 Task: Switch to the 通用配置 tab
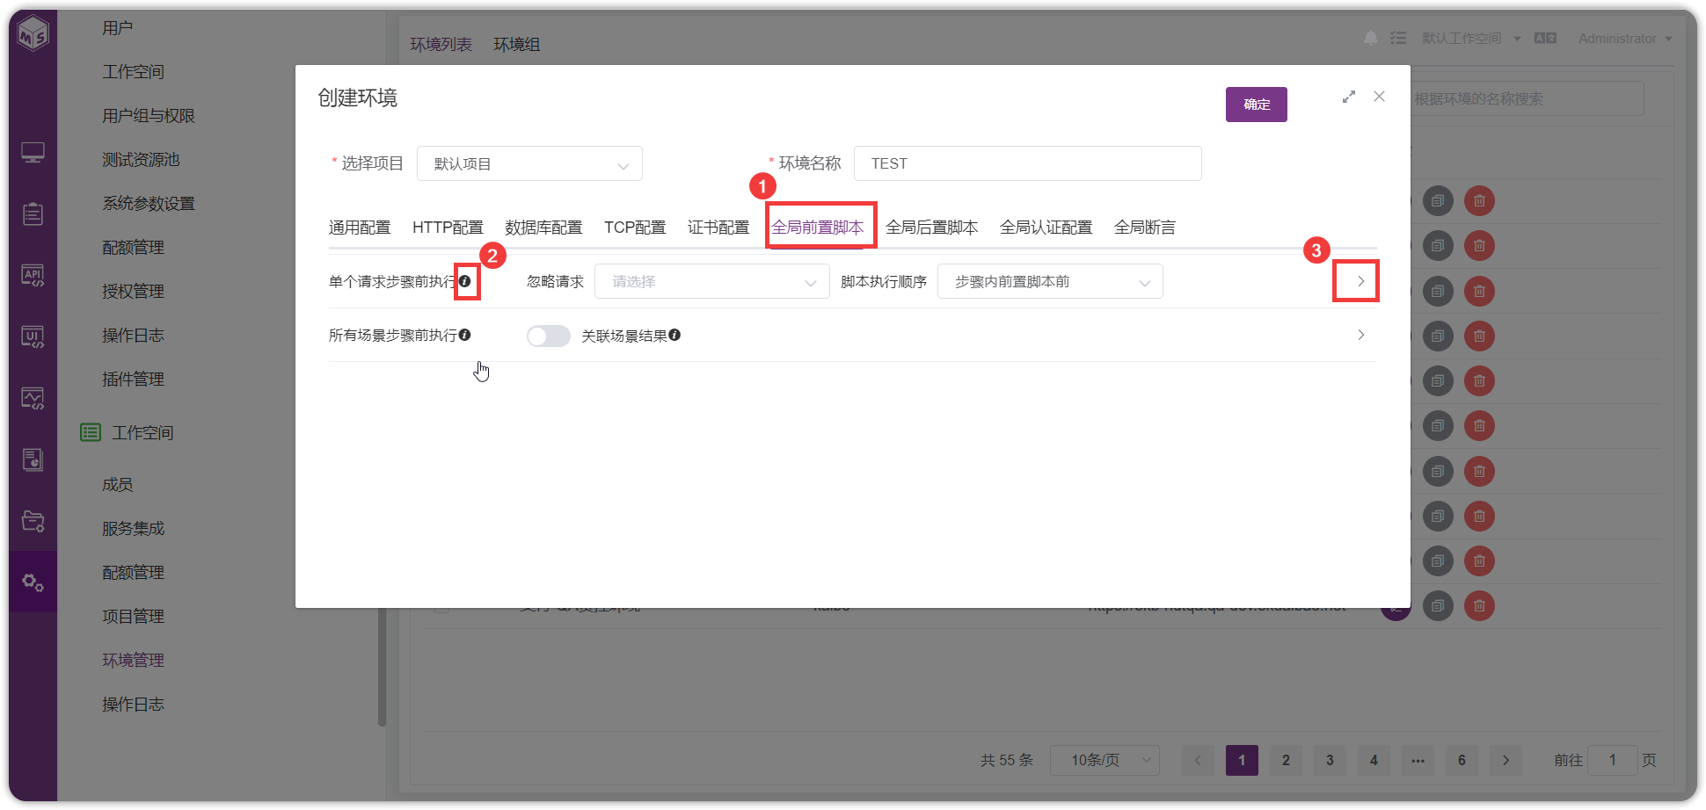[x=360, y=228]
